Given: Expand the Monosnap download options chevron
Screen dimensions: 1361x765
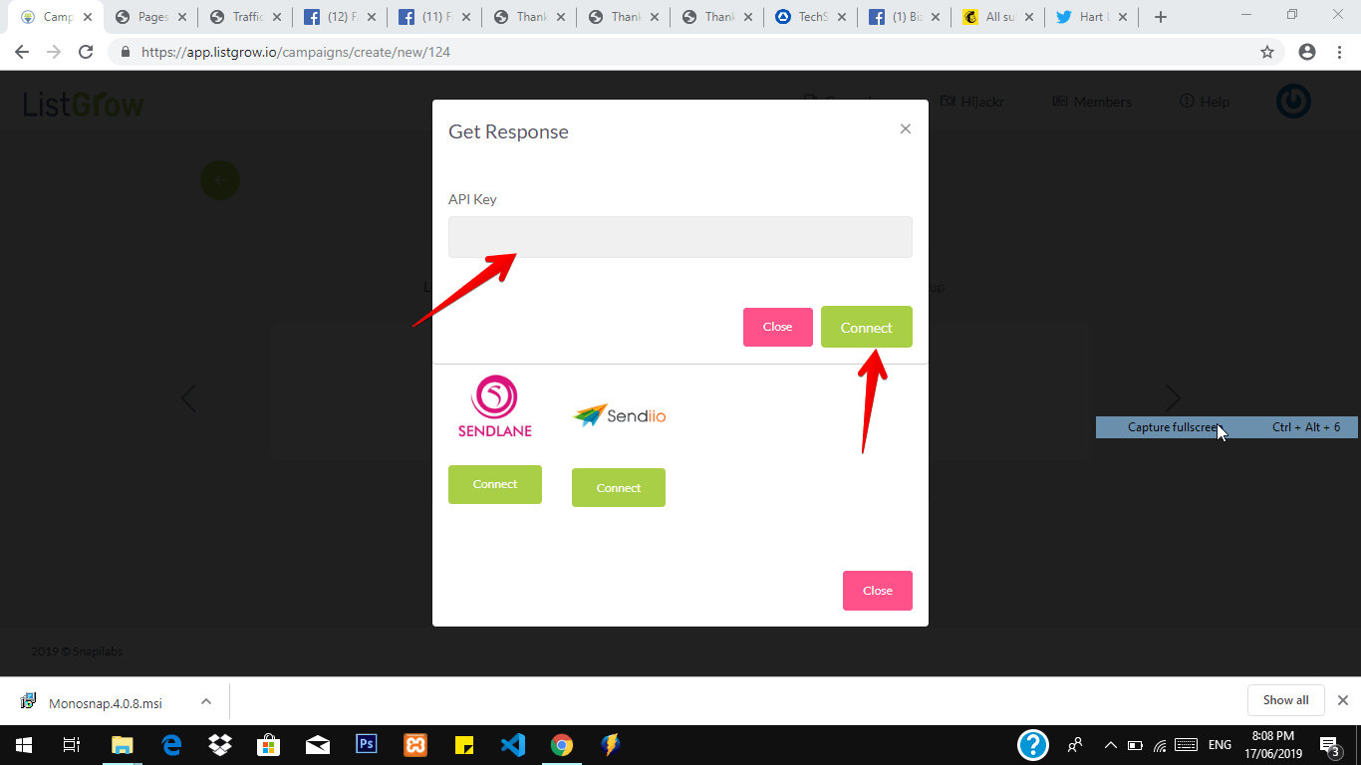Looking at the screenshot, I should click(x=206, y=701).
